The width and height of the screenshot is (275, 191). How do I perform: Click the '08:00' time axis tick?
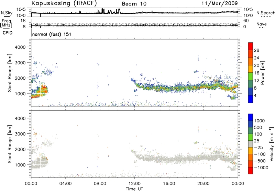(100, 184)
